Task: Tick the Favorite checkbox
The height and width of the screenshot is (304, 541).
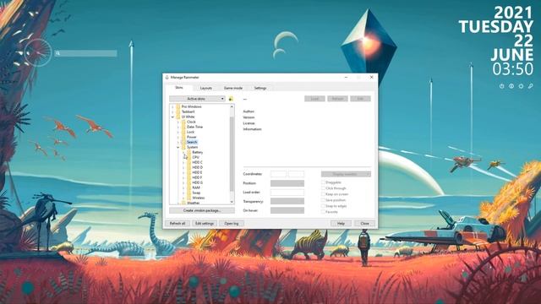Action: point(323,212)
